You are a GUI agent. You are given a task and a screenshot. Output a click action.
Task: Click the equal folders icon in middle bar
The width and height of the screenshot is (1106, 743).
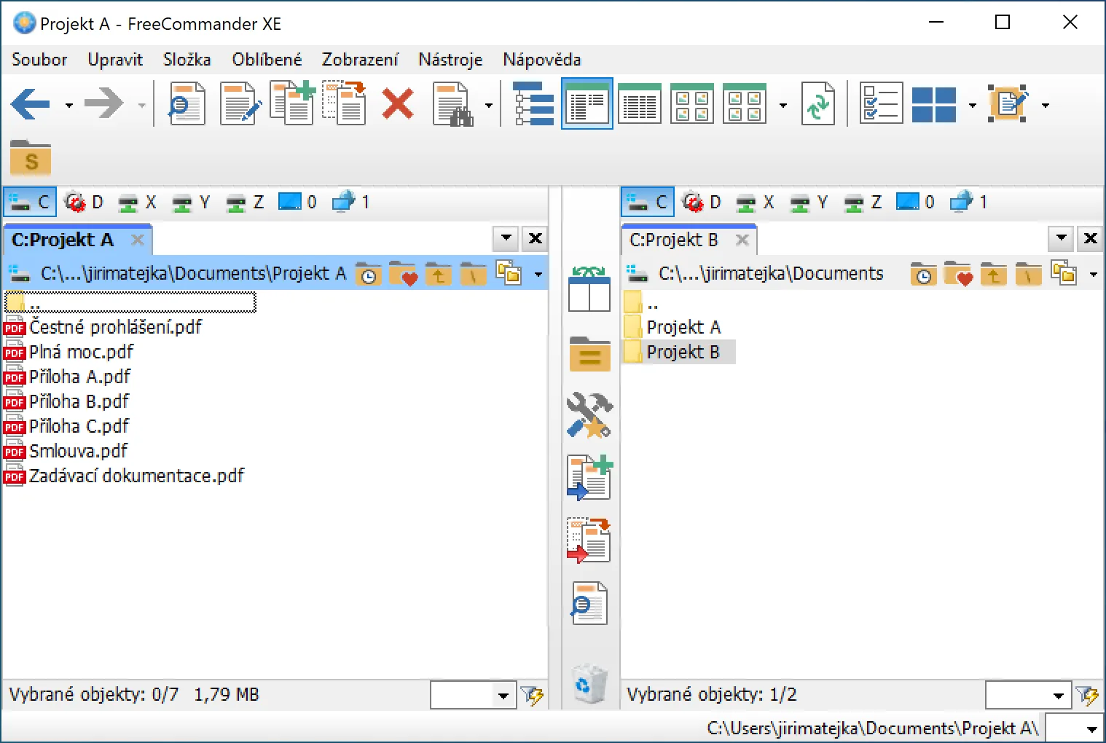[x=589, y=354]
